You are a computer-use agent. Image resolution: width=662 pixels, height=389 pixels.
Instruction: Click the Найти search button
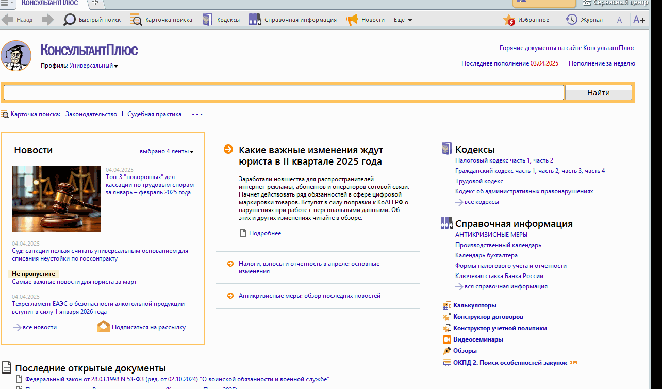point(599,93)
